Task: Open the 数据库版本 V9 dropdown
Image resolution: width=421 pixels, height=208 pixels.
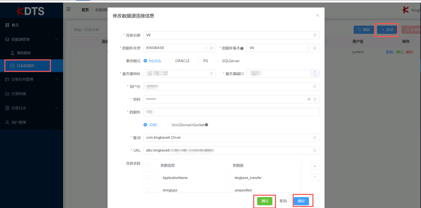Action: coord(283,48)
